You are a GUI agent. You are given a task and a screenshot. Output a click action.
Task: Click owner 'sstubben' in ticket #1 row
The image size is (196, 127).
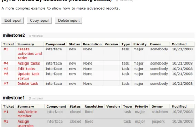pyautogui.click(x=160, y=112)
